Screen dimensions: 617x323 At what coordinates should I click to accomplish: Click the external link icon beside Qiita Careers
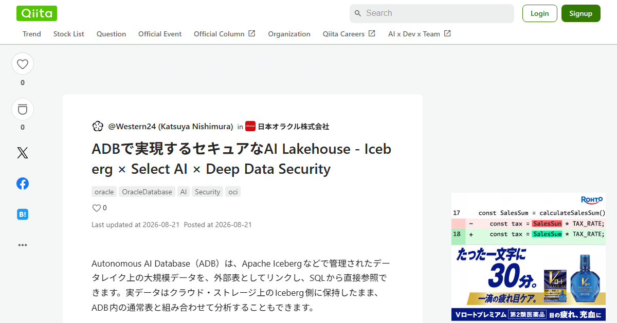(x=372, y=33)
